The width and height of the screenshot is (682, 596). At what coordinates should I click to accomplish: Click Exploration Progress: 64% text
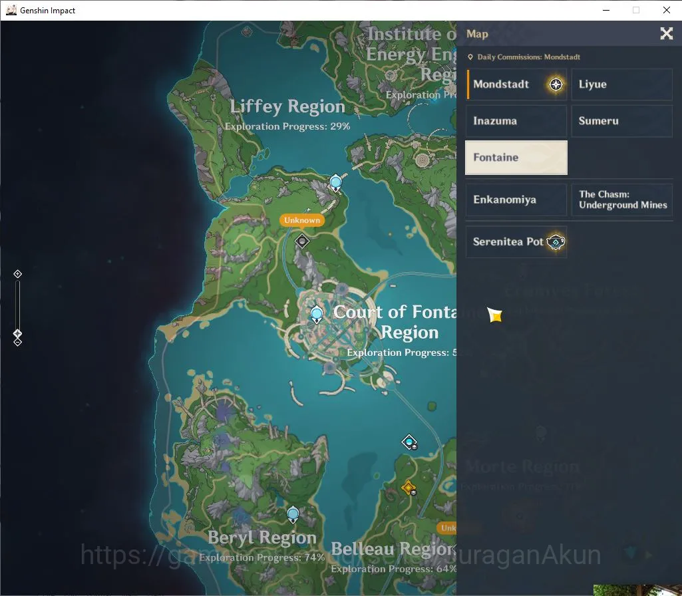coord(394,569)
